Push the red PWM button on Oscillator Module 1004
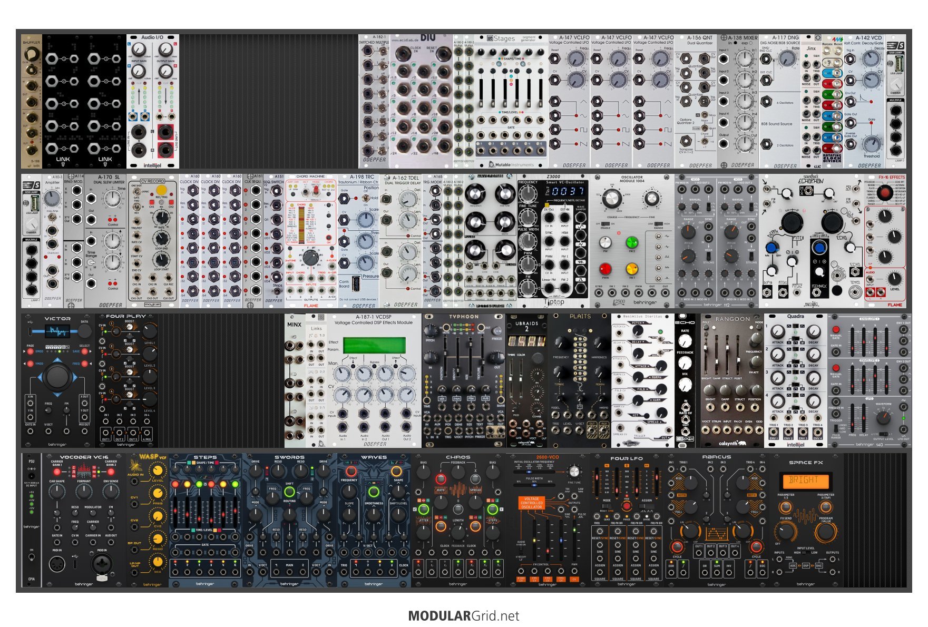 (605, 269)
